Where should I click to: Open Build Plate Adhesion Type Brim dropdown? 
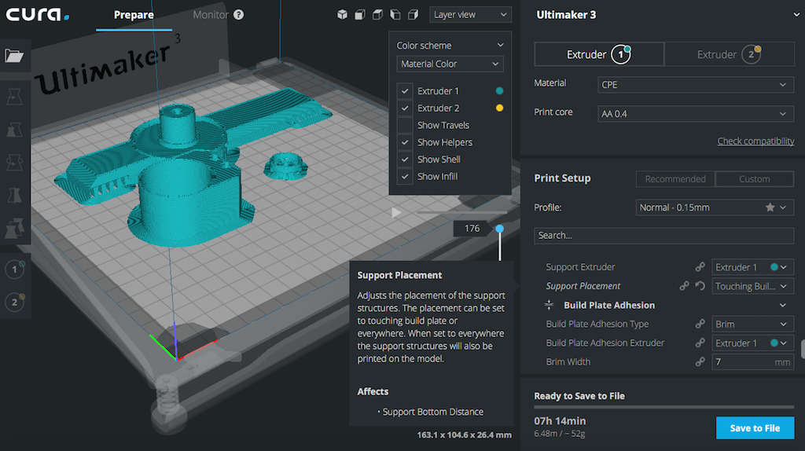click(x=752, y=324)
